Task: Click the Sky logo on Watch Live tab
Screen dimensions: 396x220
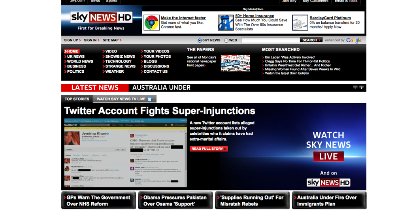Action: 150,99
